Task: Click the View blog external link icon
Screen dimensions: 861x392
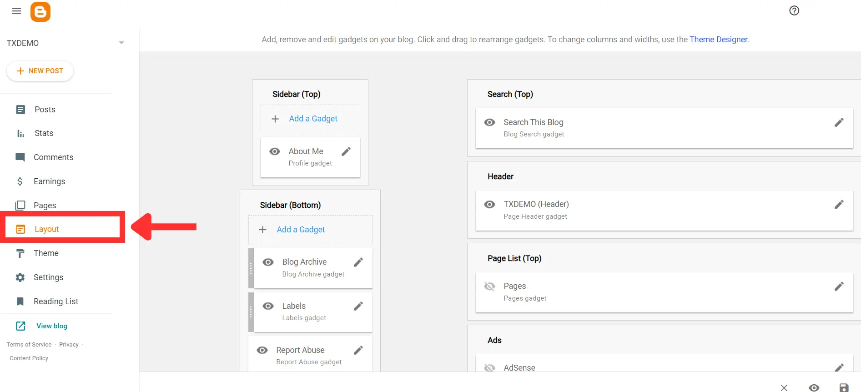Action: pyautogui.click(x=20, y=326)
